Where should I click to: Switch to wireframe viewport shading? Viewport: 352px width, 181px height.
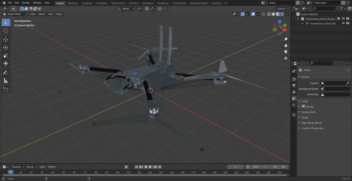(269, 14)
